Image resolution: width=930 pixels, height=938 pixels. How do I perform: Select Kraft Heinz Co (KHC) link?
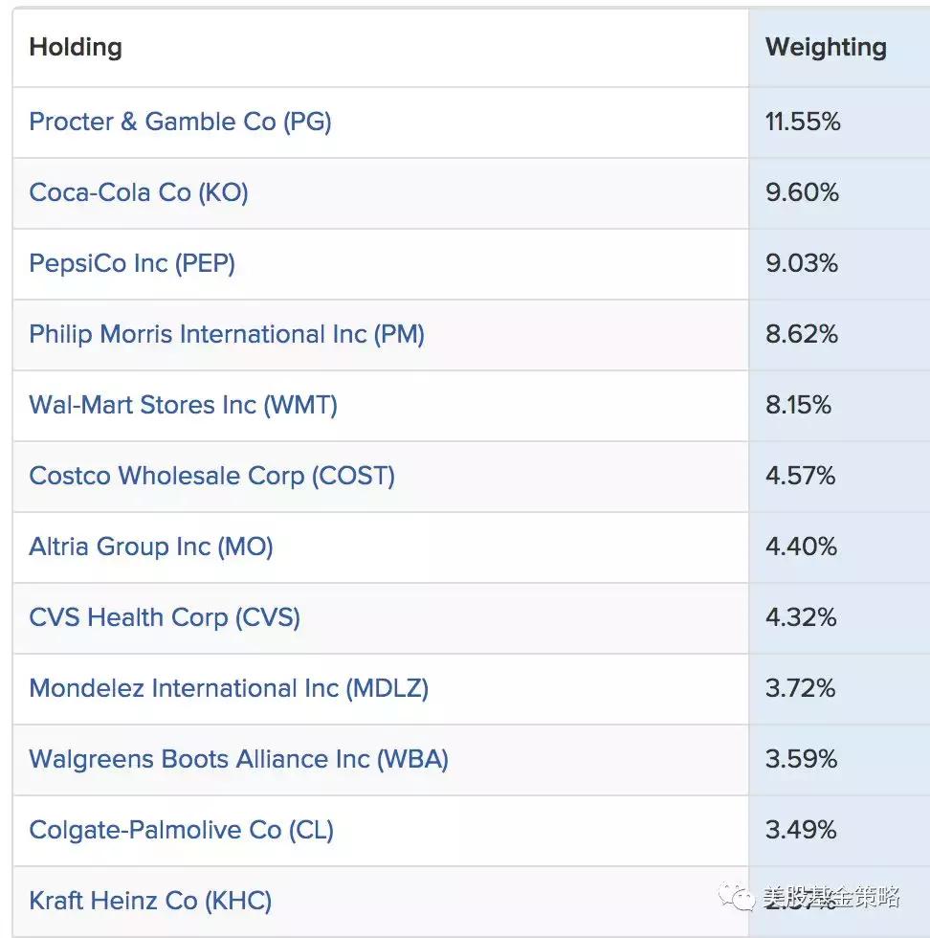click(150, 902)
